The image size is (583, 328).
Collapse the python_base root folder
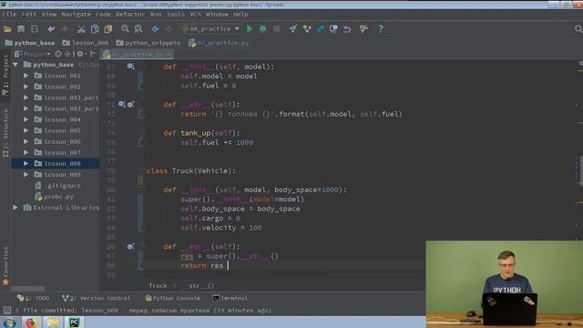(15, 65)
